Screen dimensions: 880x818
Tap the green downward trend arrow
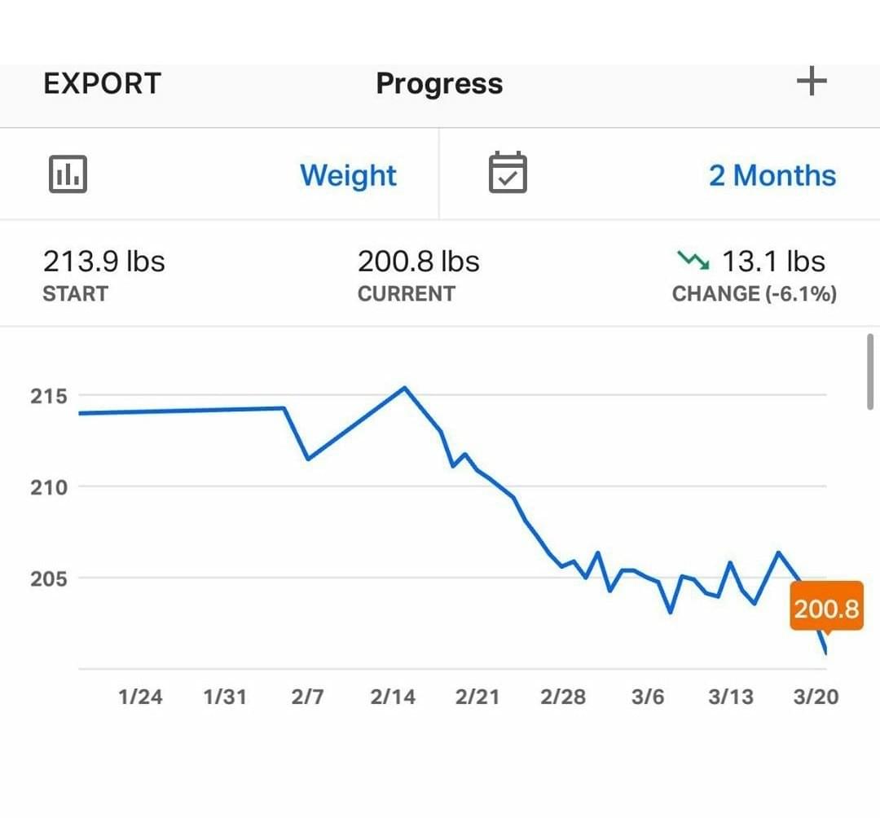tap(693, 261)
